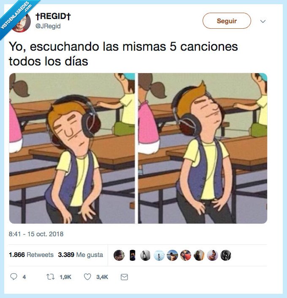The height and width of the screenshot is (298, 287).
Task: Open the @JRegid handle link
Action: coord(48,26)
